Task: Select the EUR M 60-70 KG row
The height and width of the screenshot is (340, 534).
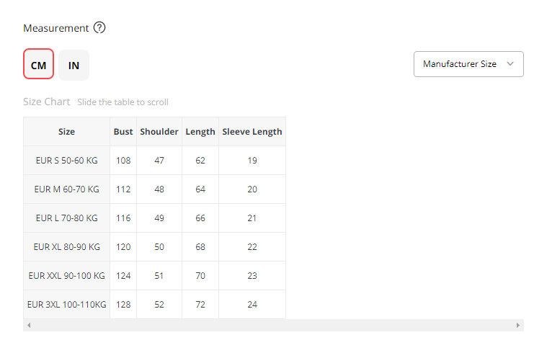Action: (66, 189)
